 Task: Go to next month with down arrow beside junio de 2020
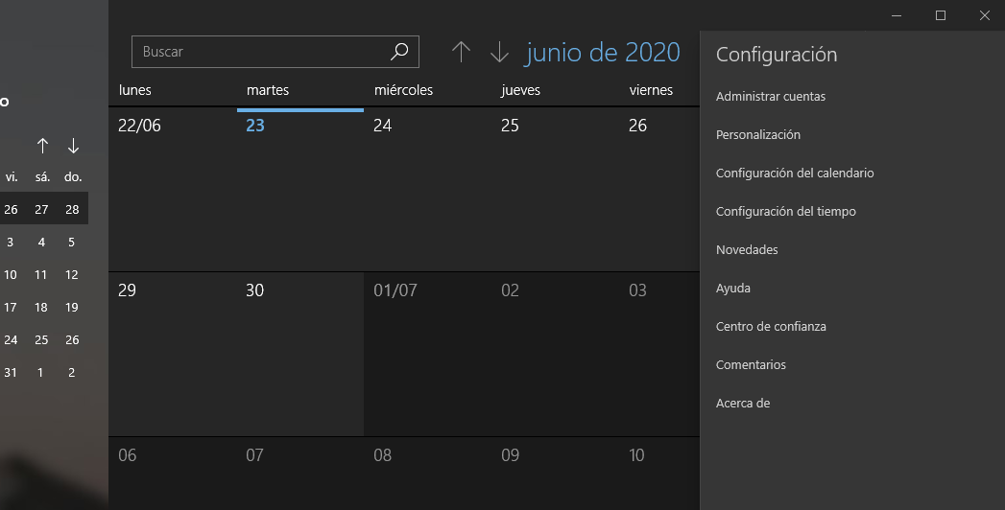(x=499, y=52)
